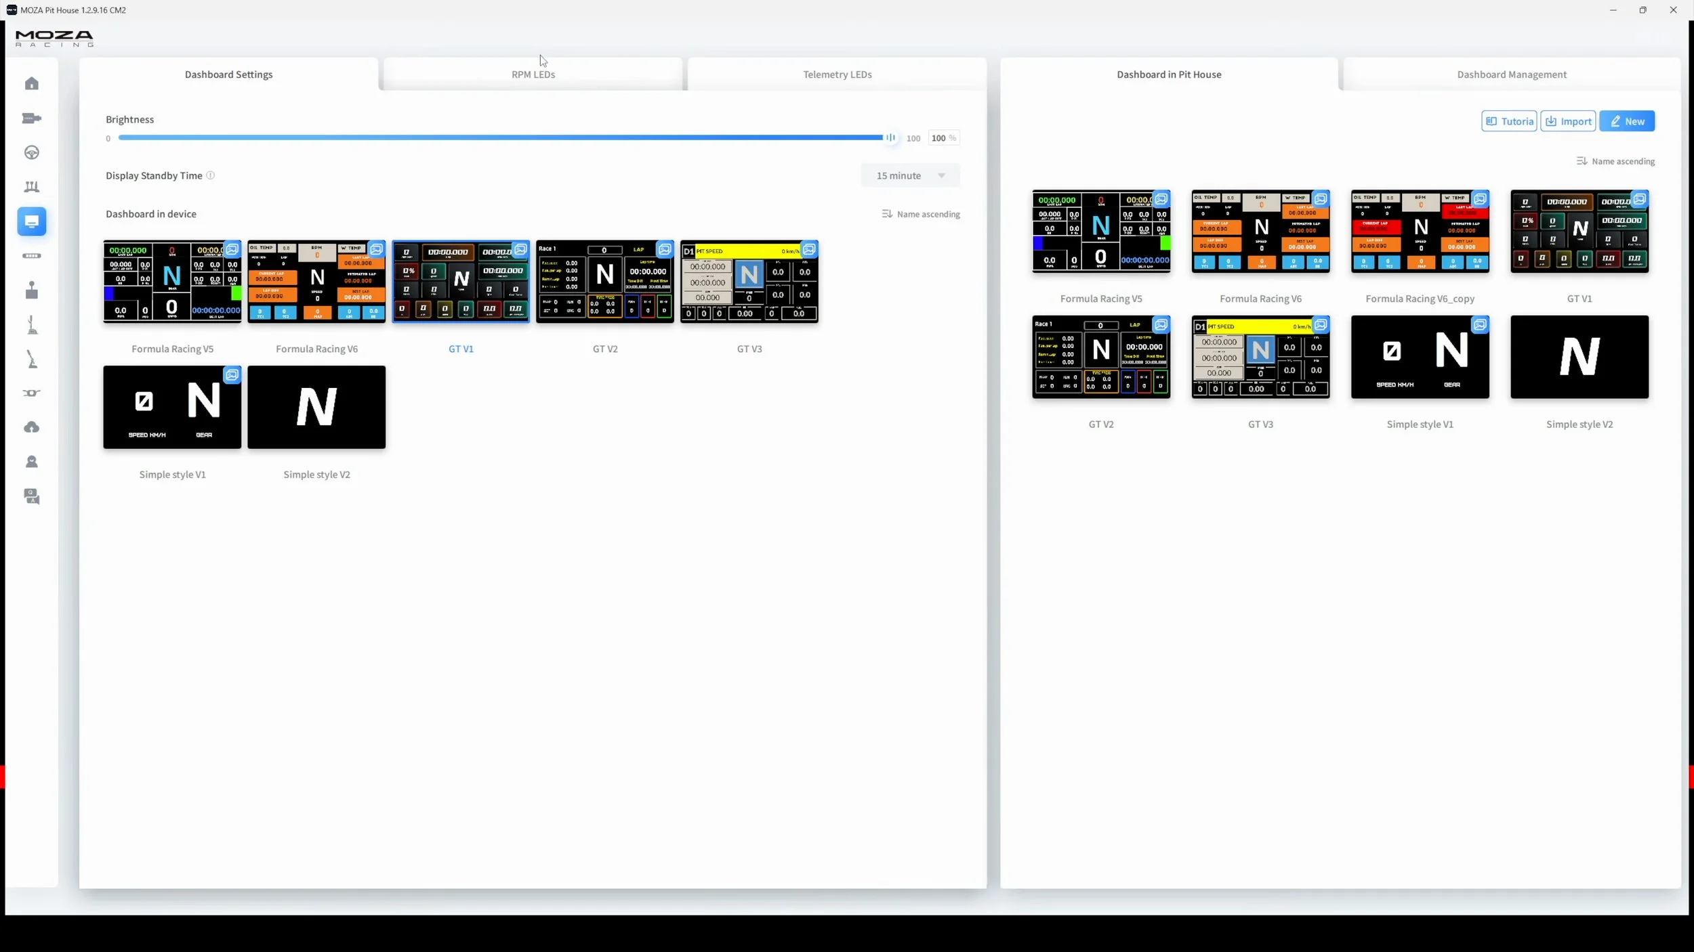Click preview icon on Simple style V1 in Pit House
The height and width of the screenshot is (952, 1694).
tap(1480, 325)
